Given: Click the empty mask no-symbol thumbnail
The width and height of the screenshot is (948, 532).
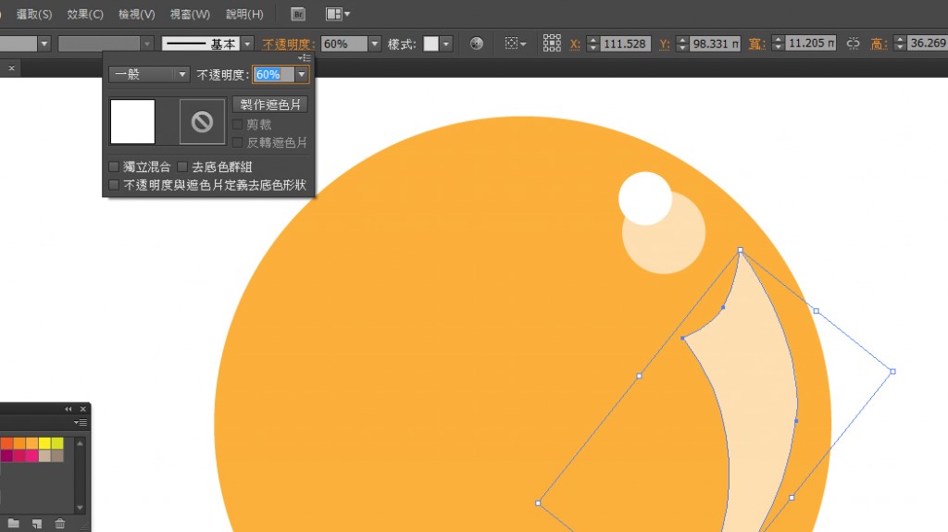Looking at the screenshot, I should (202, 121).
